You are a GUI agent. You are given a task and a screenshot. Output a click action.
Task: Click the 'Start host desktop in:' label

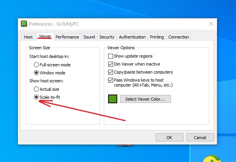click(49, 56)
